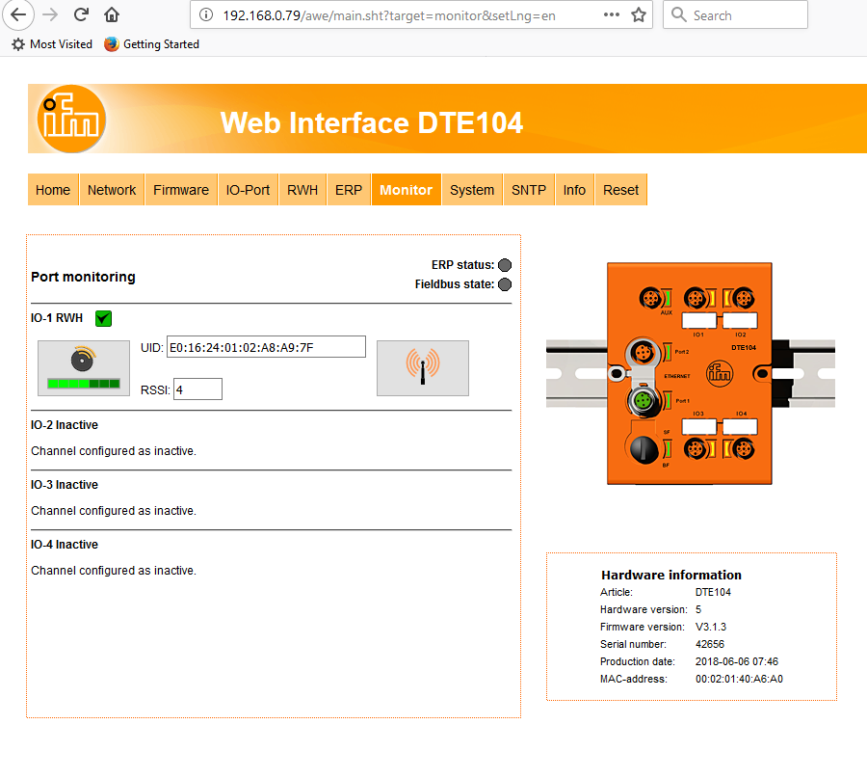This screenshot has height=778, width=867.
Task: Open the Reset tab
Action: (x=621, y=190)
